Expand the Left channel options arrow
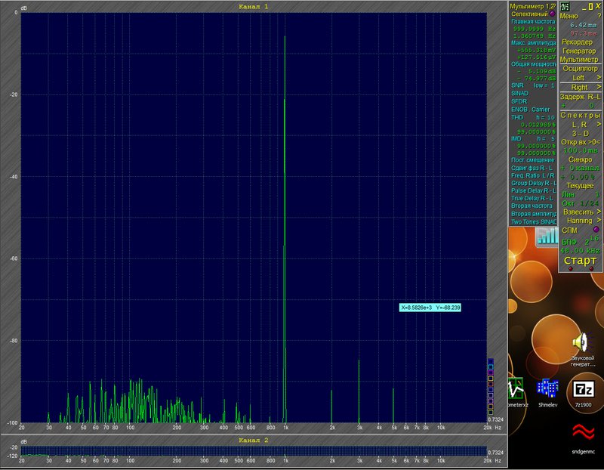 (599, 78)
